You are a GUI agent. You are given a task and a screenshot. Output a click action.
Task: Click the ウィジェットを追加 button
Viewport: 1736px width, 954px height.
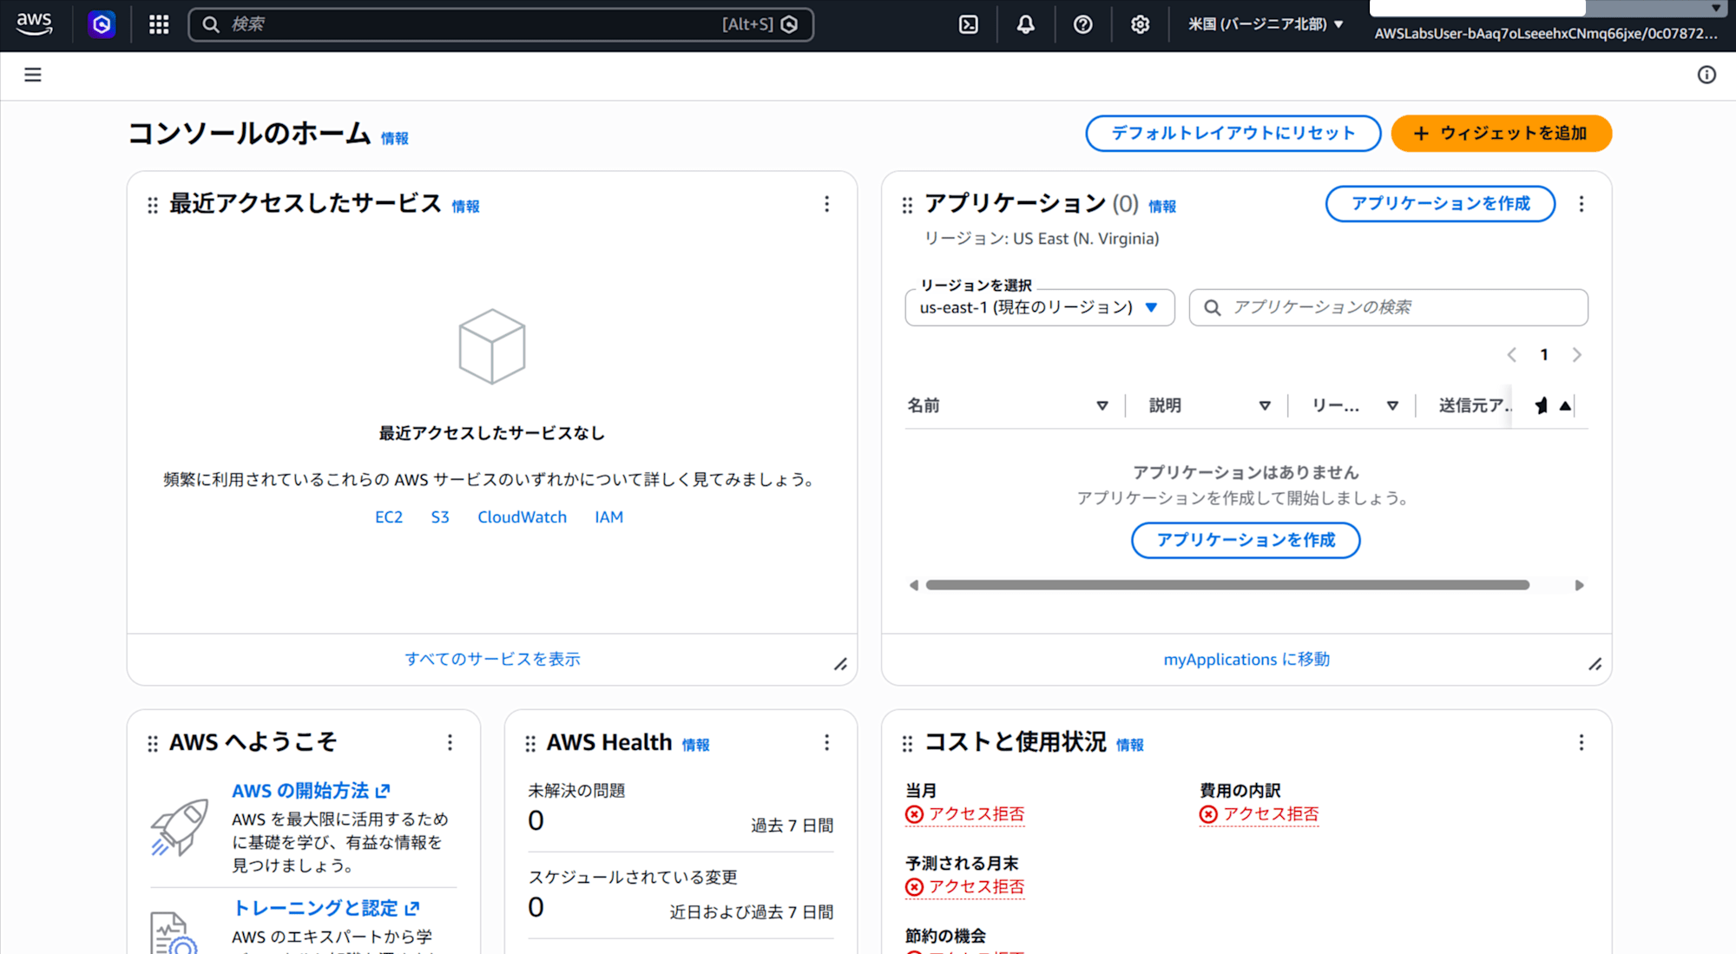(1502, 134)
